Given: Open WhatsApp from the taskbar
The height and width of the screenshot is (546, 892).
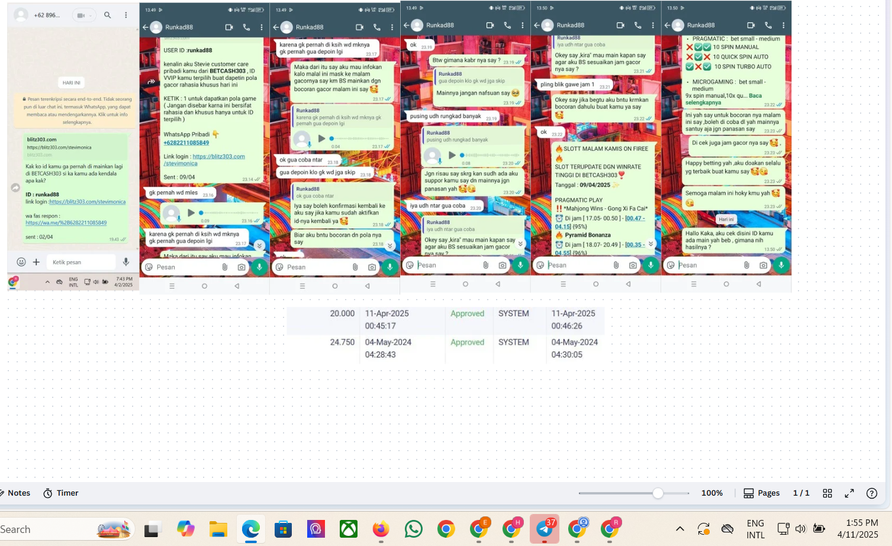Looking at the screenshot, I should (413, 529).
